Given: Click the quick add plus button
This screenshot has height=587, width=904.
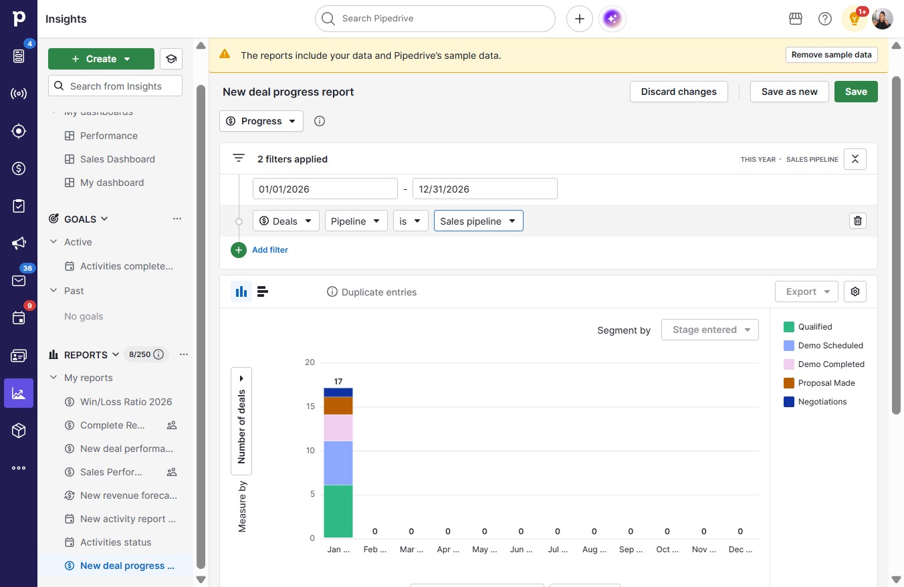Looking at the screenshot, I should [x=580, y=19].
